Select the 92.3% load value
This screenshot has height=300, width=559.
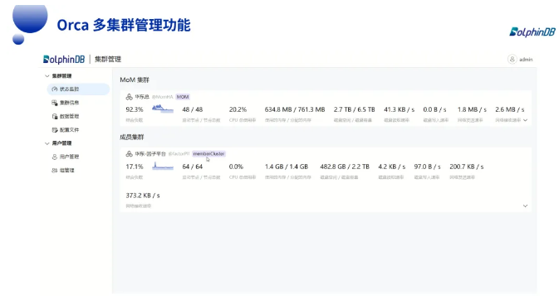point(135,109)
